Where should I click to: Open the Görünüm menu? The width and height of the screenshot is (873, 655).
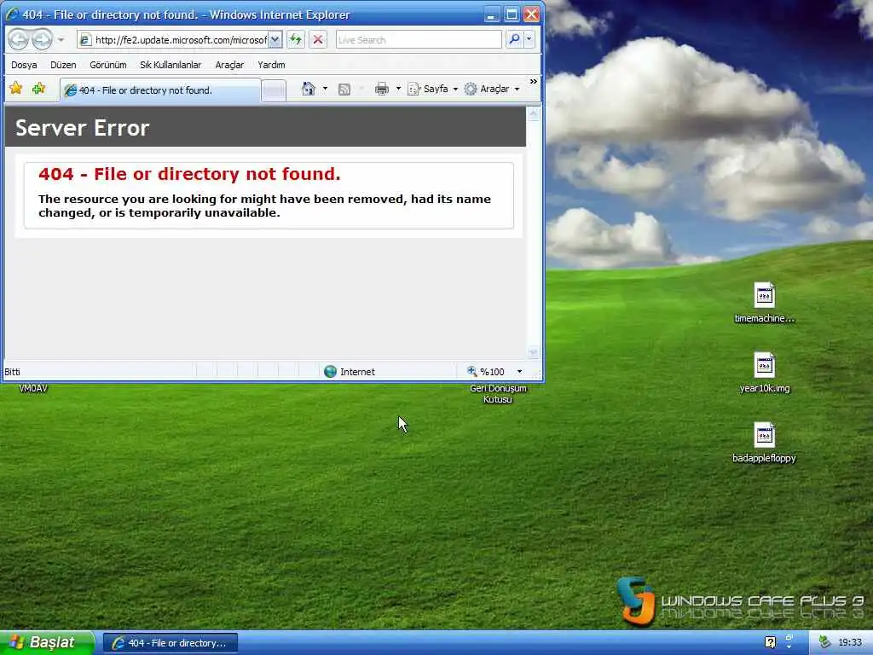pos(108,65)
